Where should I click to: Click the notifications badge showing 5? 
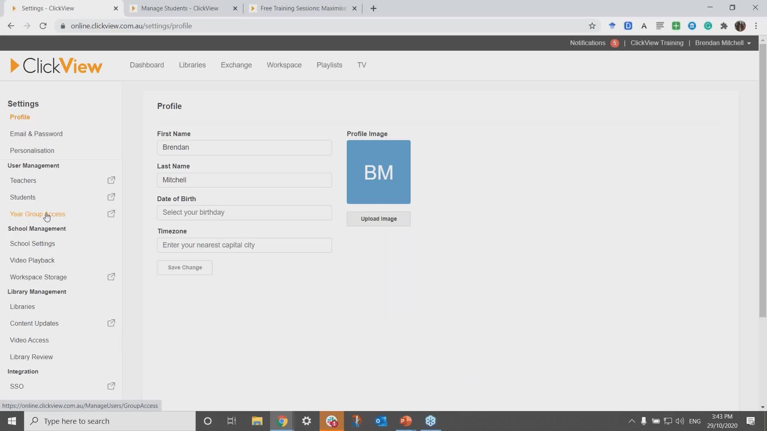tap(615, 43)
